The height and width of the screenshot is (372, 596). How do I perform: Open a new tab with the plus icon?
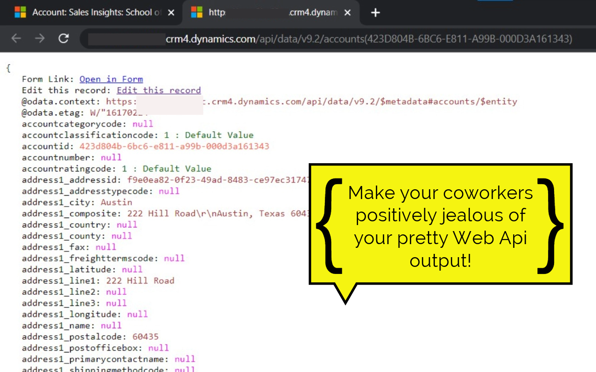(x=375, y=13)
